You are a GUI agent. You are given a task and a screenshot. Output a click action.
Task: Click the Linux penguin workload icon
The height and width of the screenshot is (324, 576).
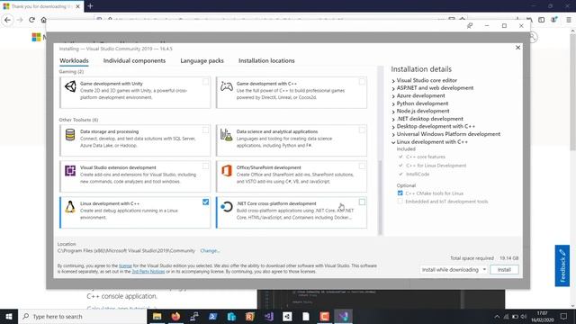coord(70,207)
